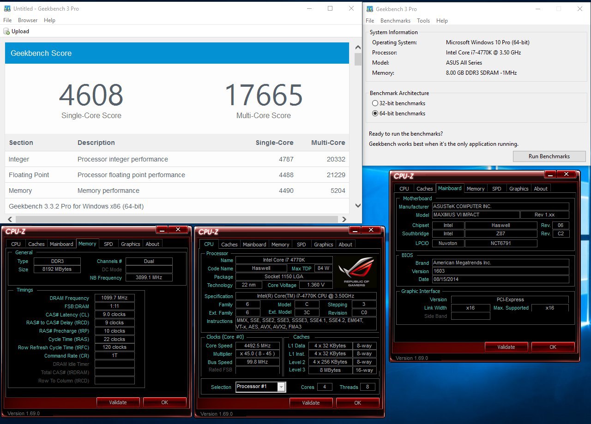Open Mainboard tab in middle CPU-Z window

point(254,245)
